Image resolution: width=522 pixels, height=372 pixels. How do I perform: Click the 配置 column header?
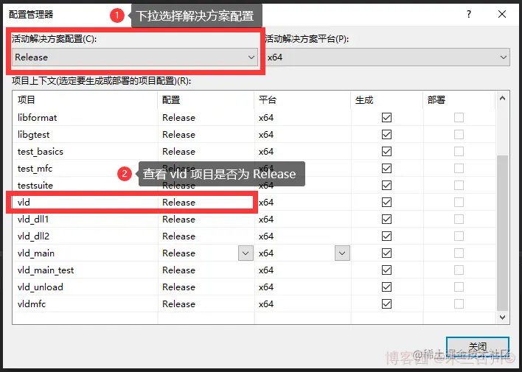(206, 100)
